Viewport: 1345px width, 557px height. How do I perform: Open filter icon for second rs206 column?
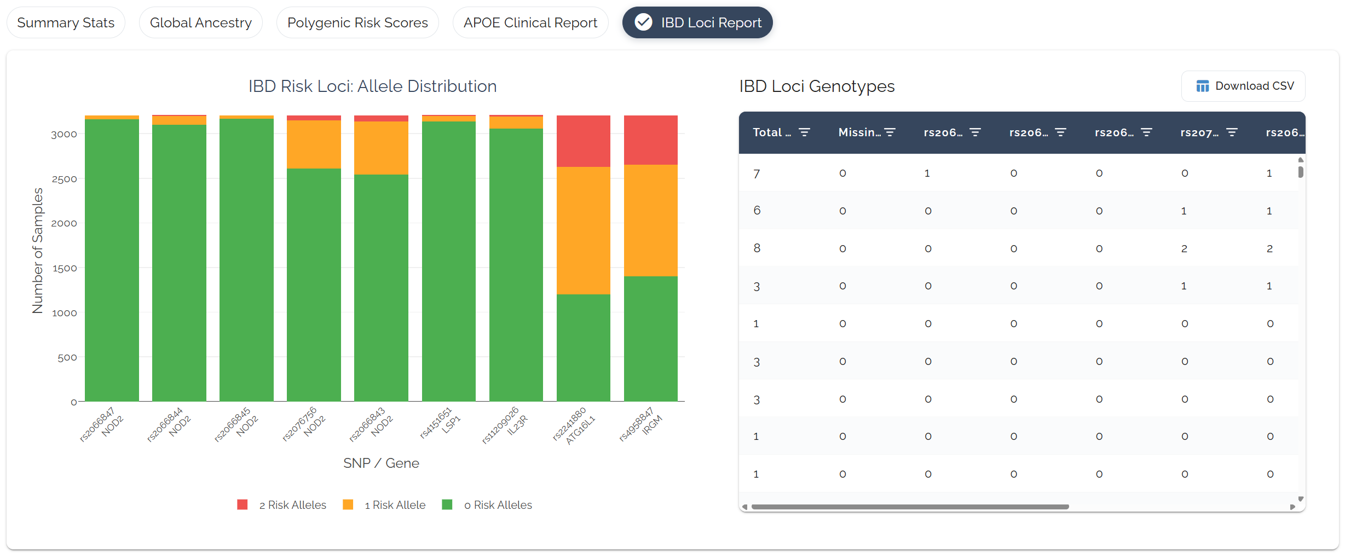1060,132
